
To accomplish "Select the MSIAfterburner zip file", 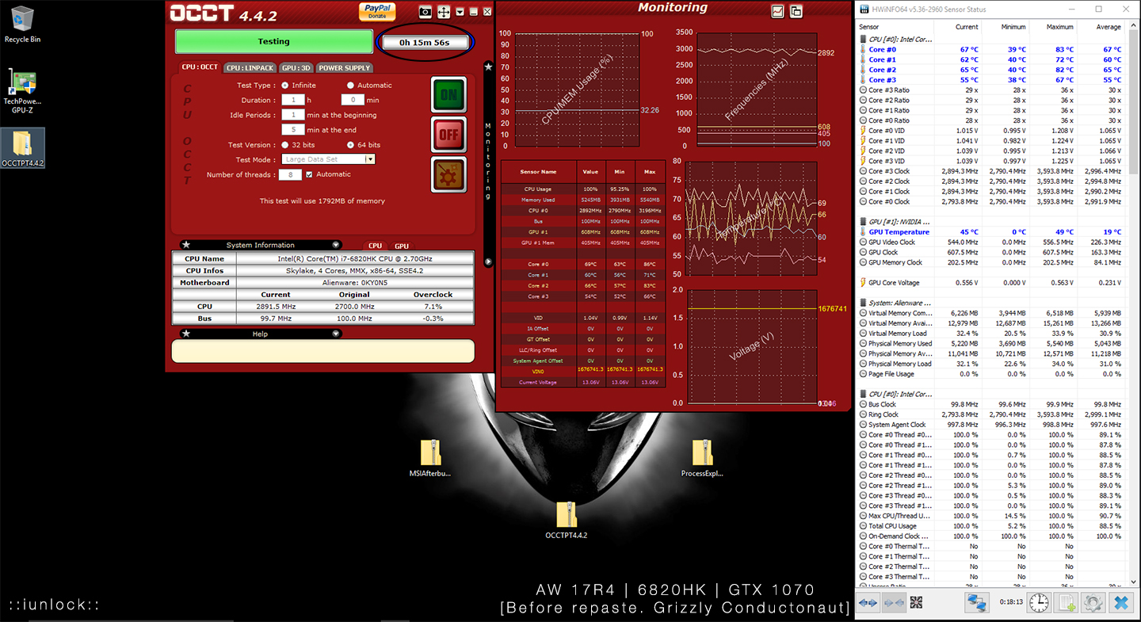I will [429, 459].
